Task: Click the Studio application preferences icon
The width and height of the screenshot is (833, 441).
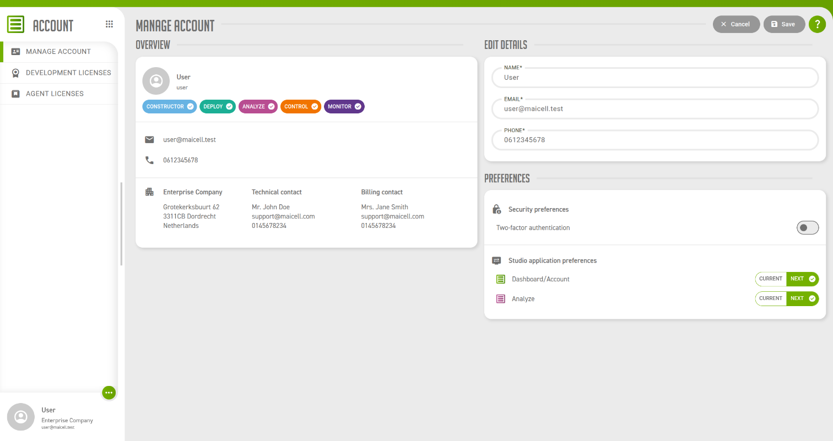Action: [496, 260]
